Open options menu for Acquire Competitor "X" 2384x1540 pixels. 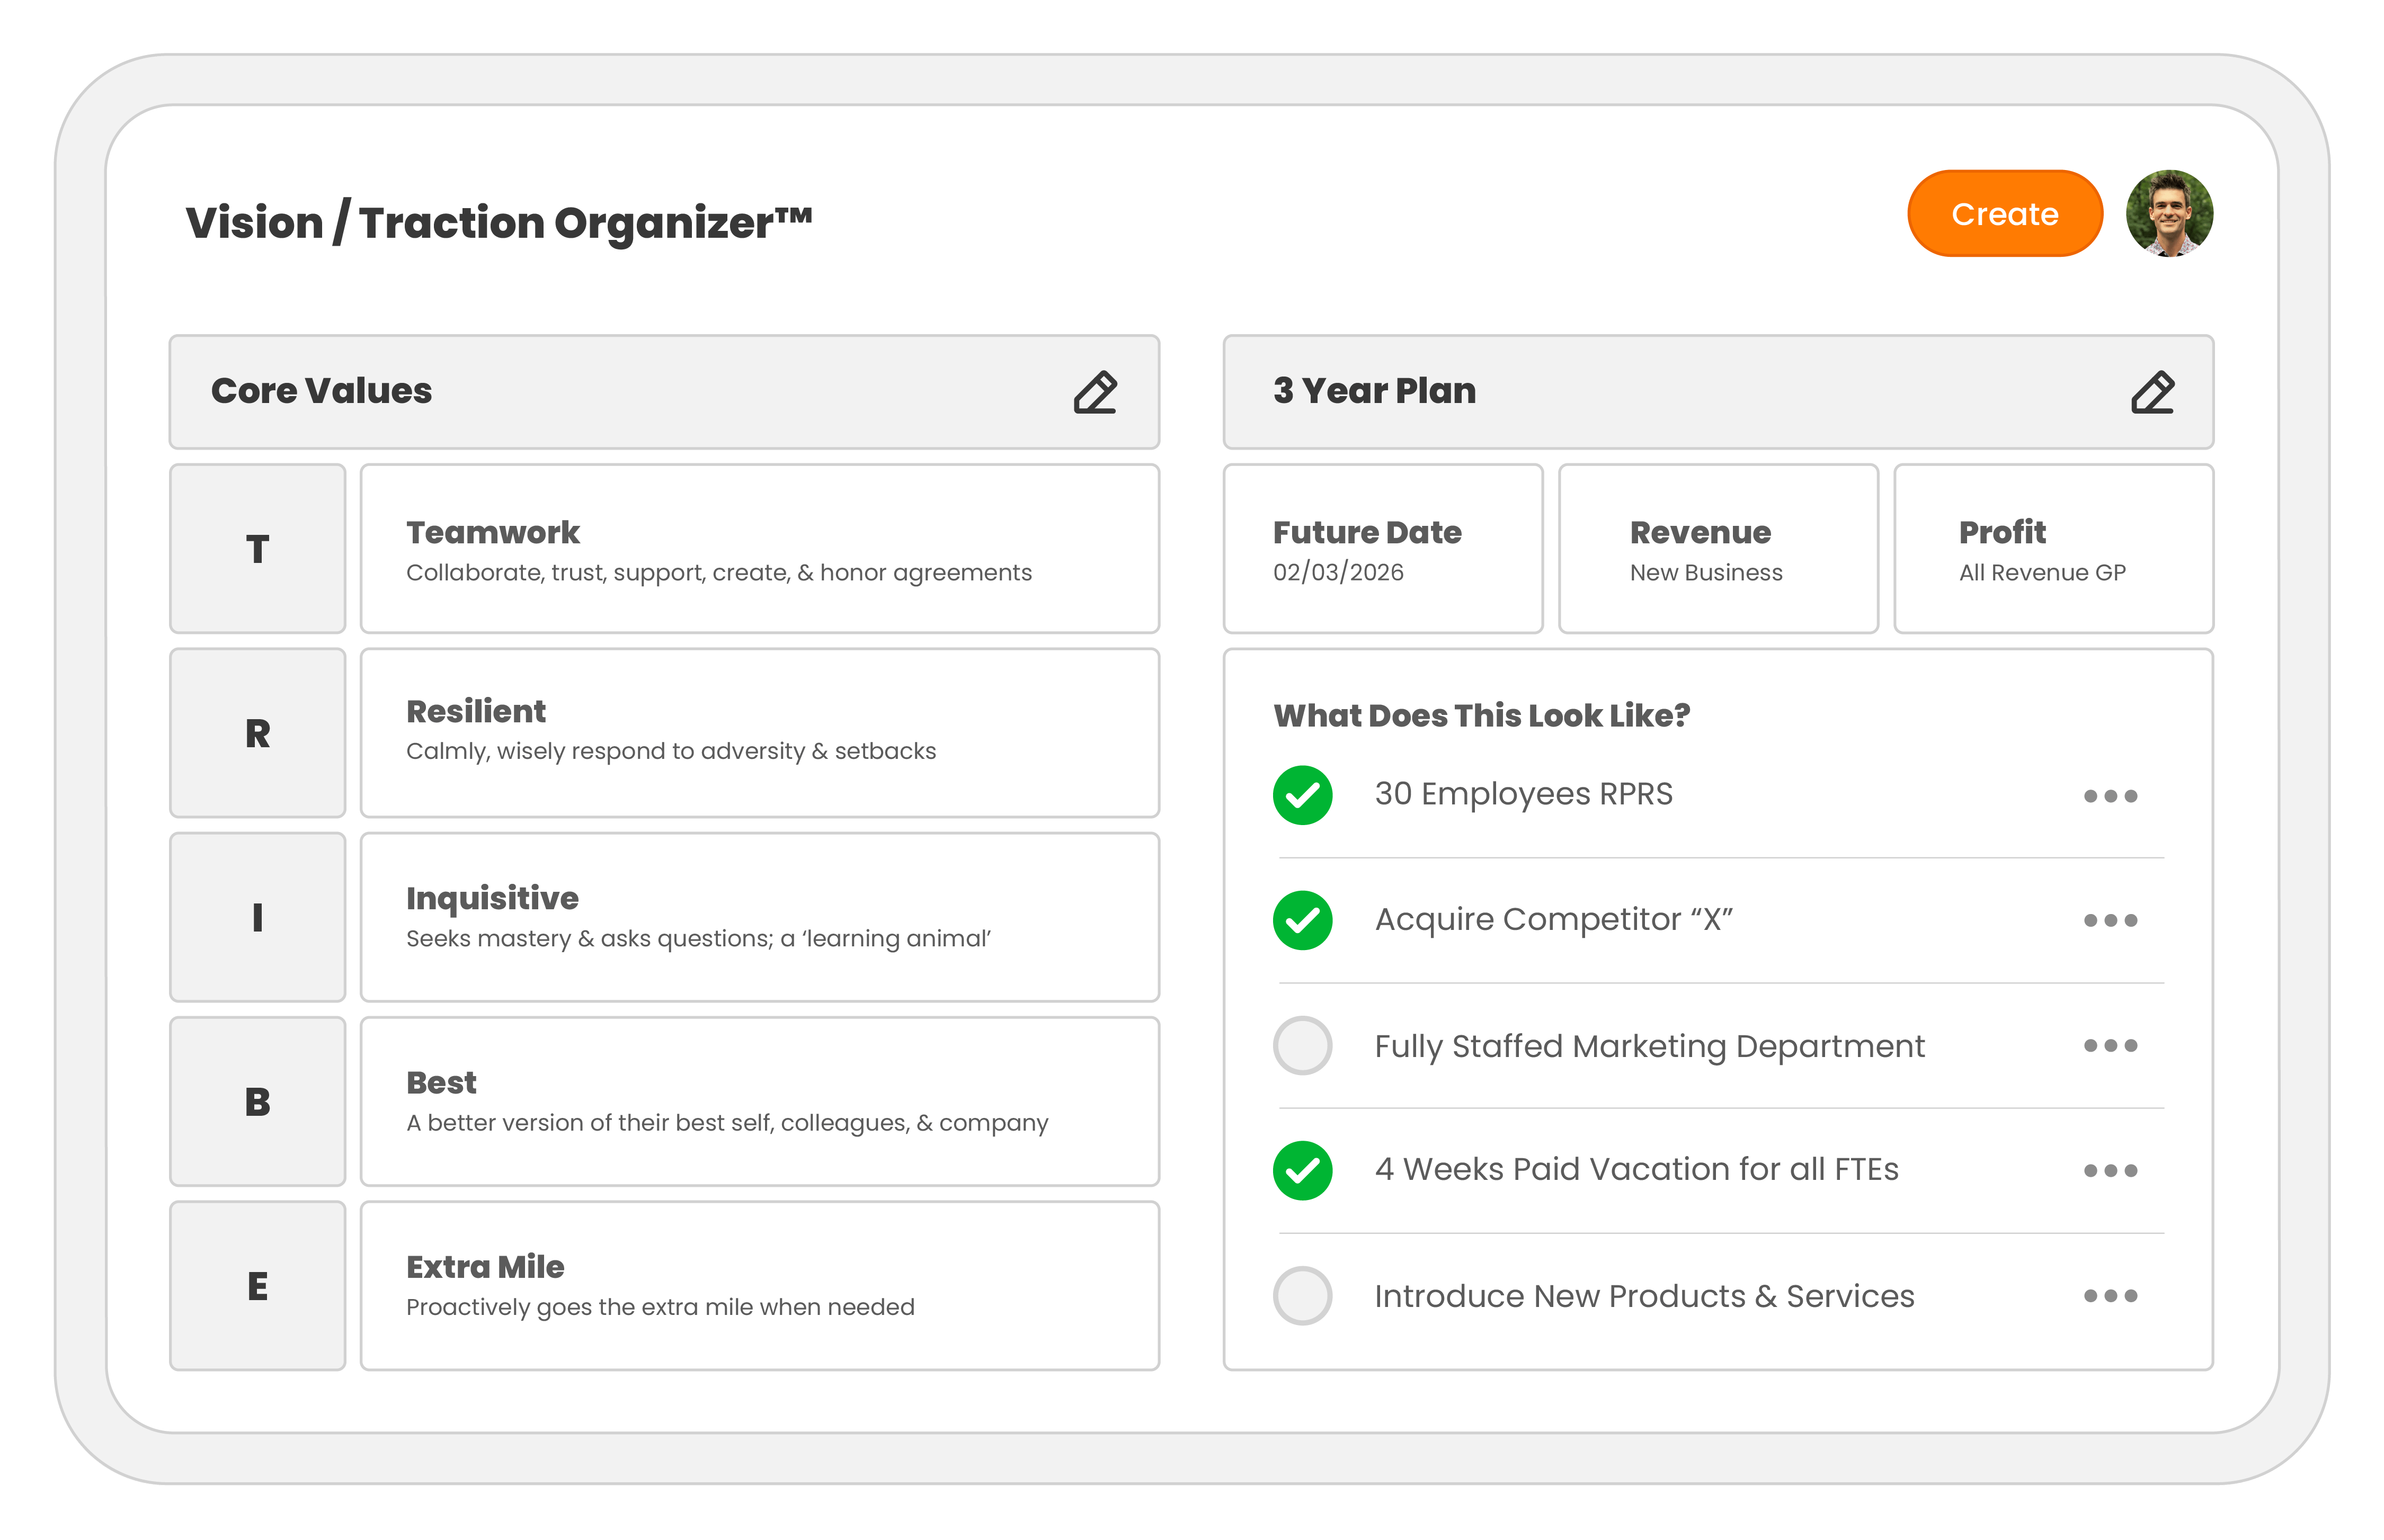point(2111,920)
